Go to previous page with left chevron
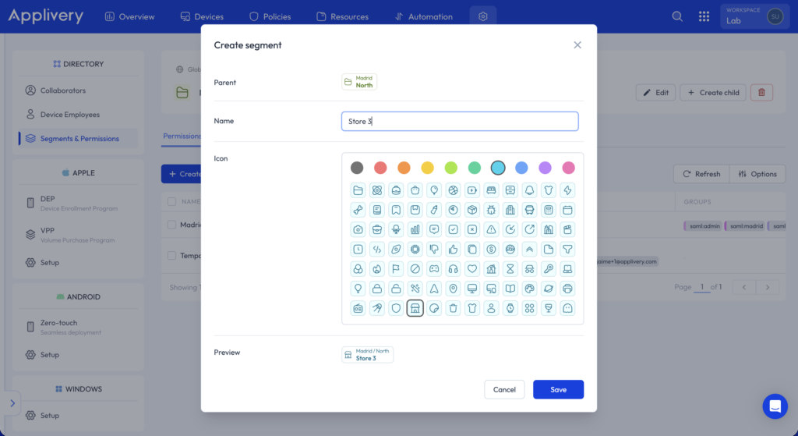798x436 pixels. click(x=744, y=287)
